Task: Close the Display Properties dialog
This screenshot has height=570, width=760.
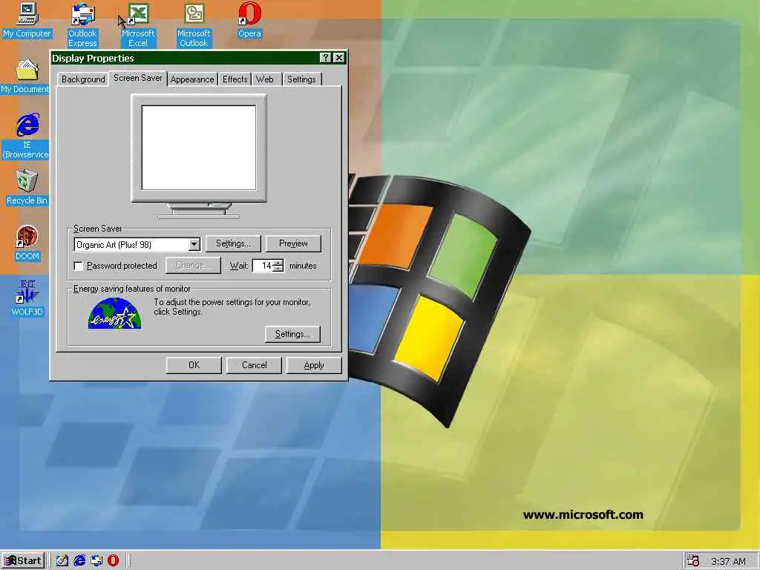Action: [x=339, y=58]
